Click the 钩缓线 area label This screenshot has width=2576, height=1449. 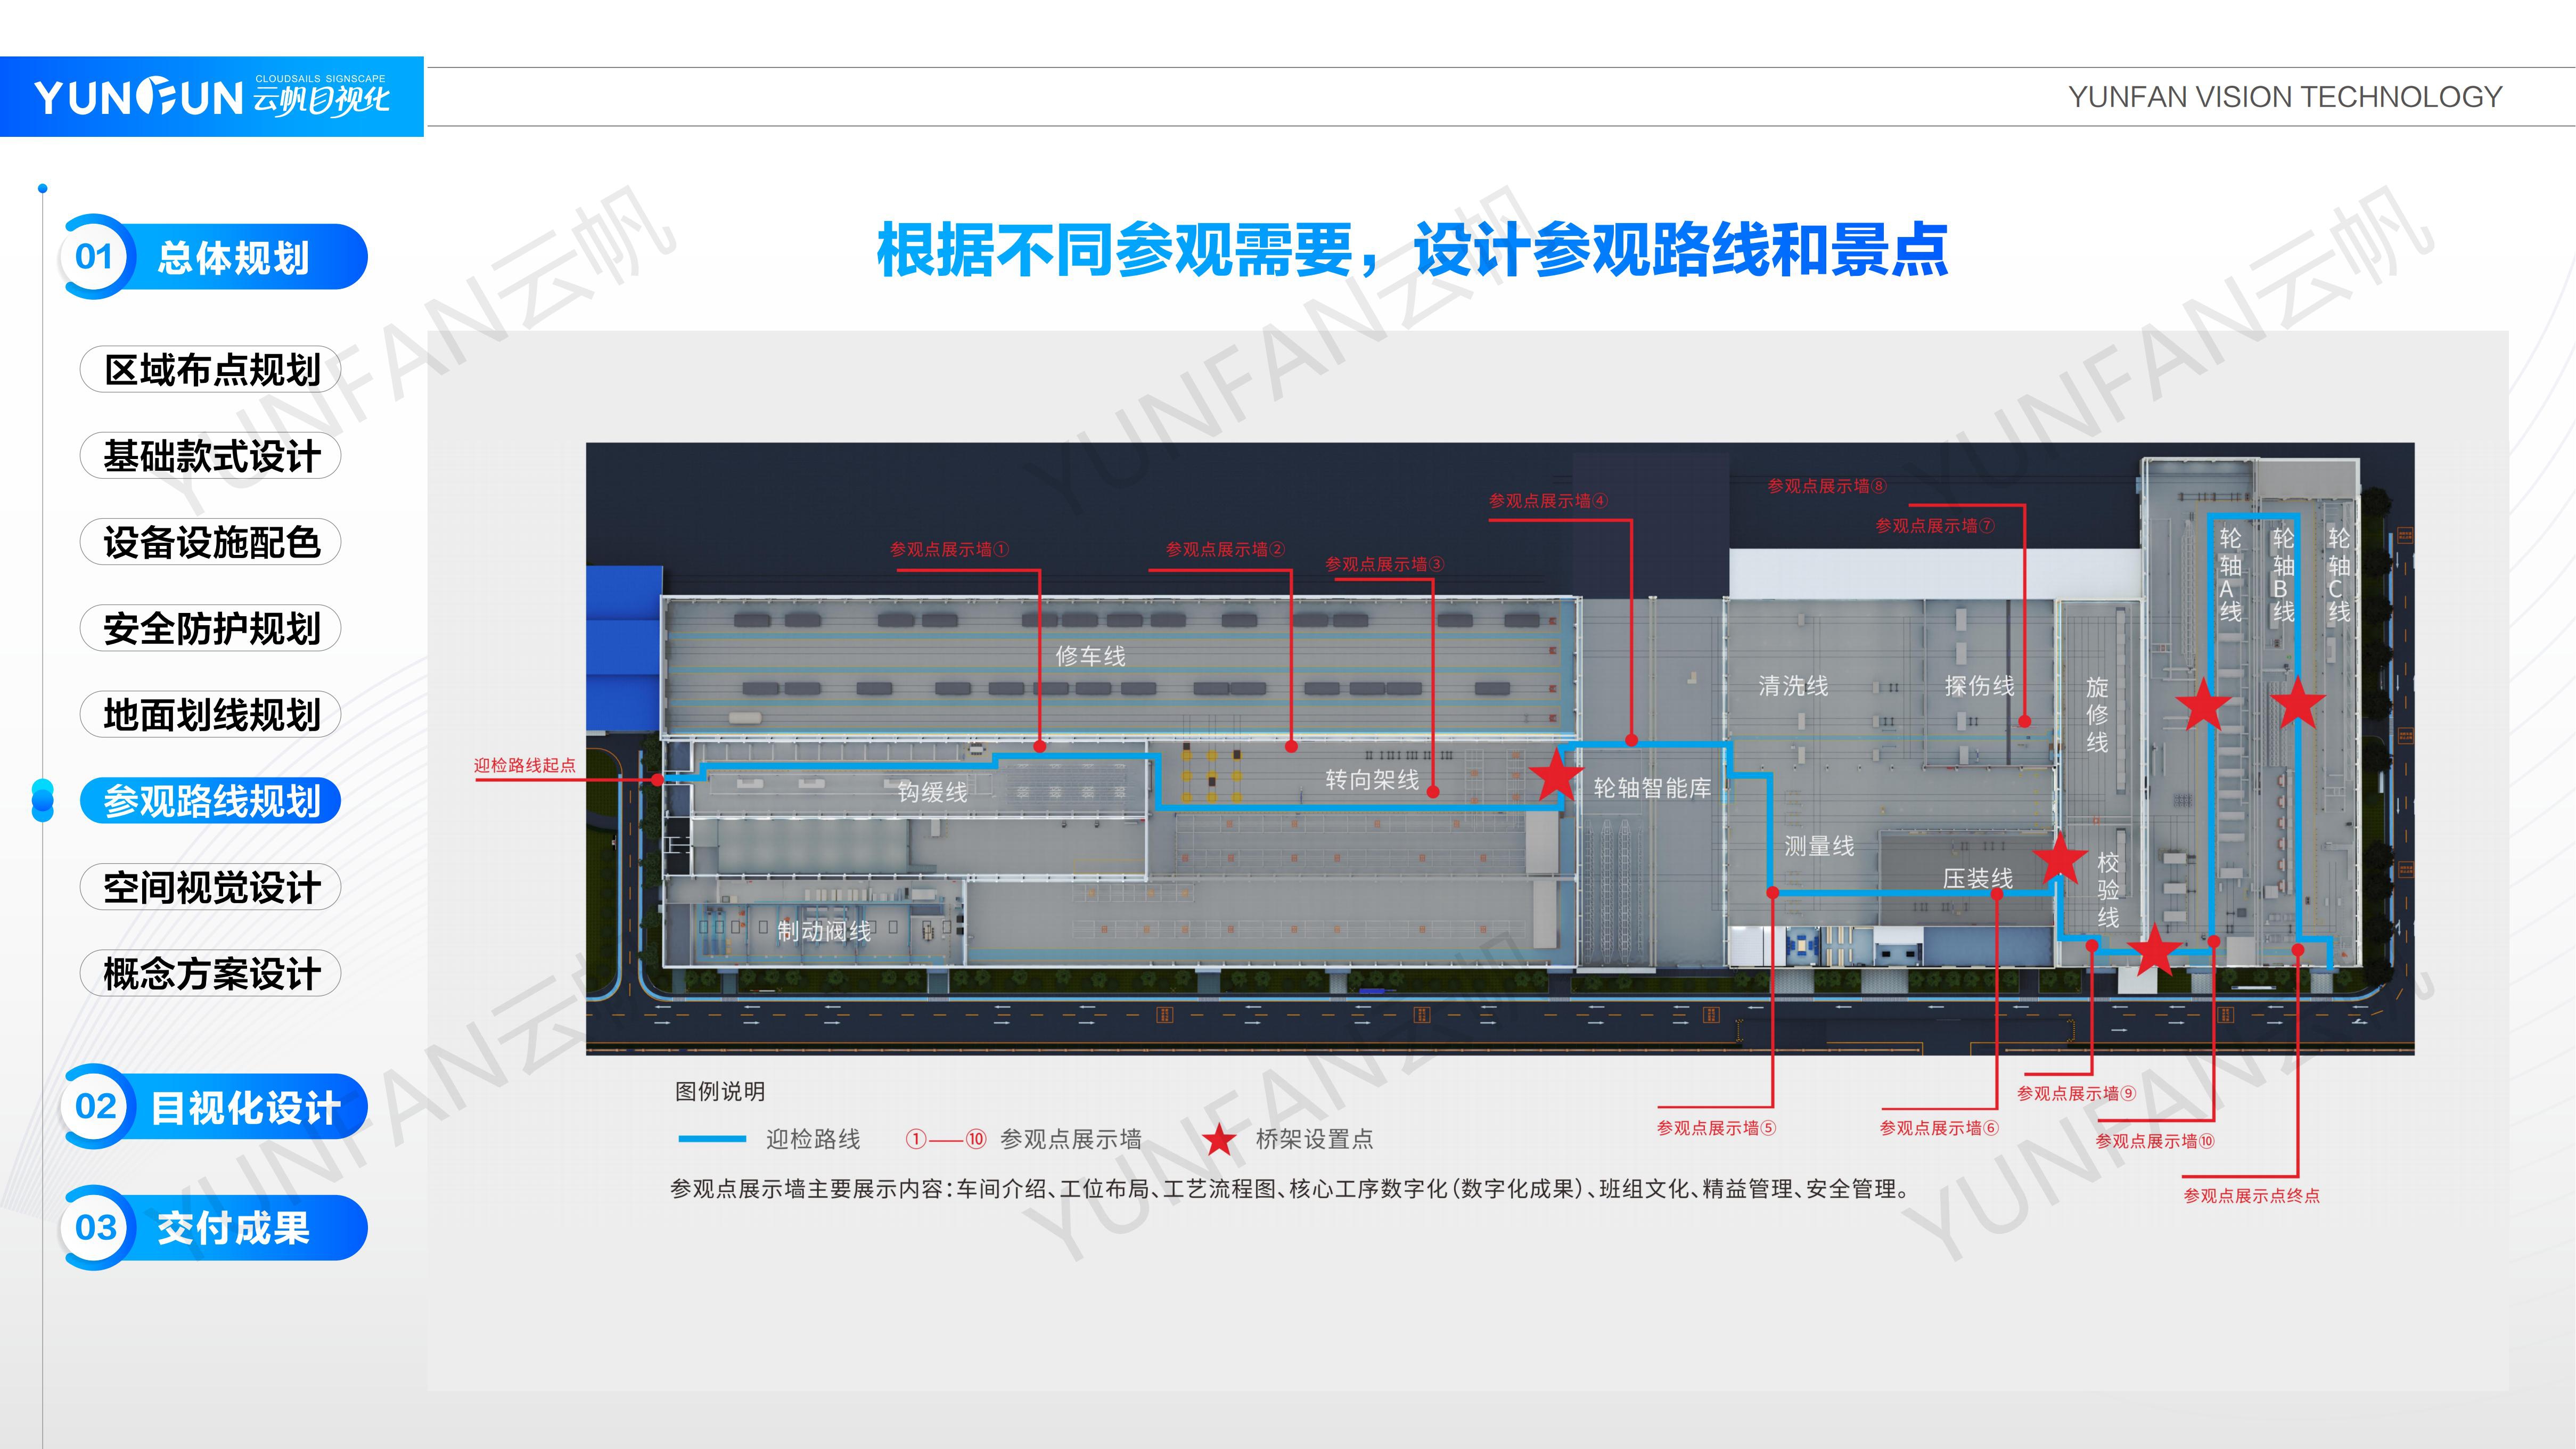point(932,792)
